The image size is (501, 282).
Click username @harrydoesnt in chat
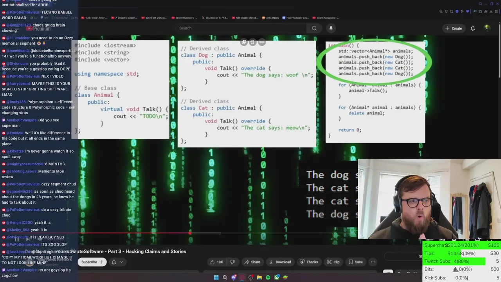pos(18,83)
